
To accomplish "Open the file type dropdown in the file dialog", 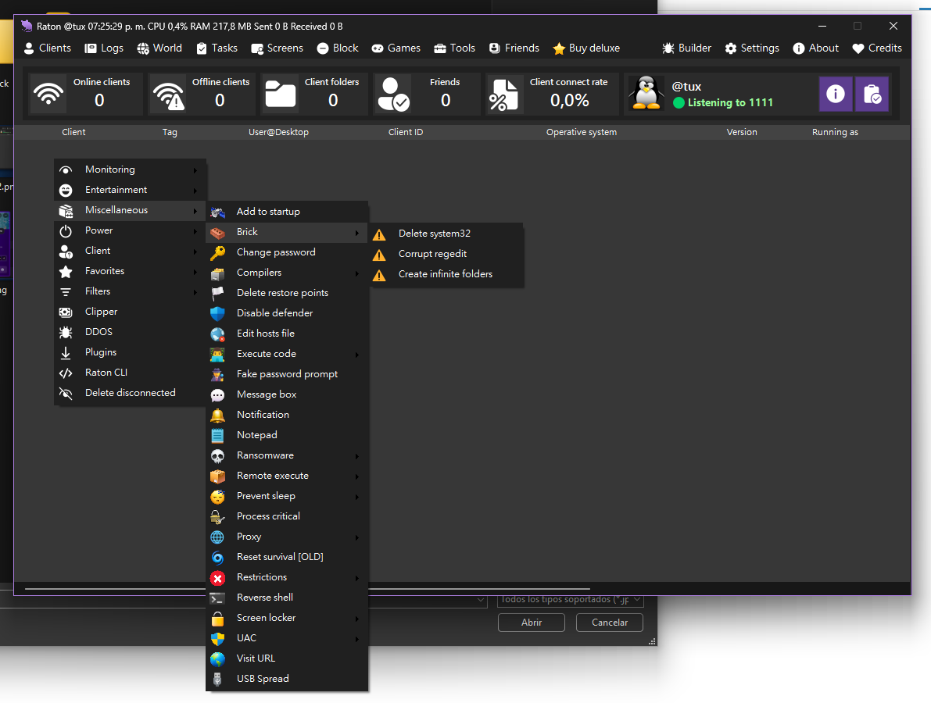I will click(x=570, y=600).
